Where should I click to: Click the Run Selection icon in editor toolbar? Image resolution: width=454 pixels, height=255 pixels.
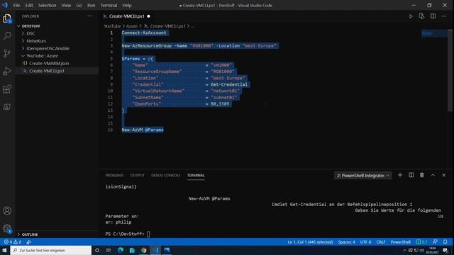click(x=421, y=16)
